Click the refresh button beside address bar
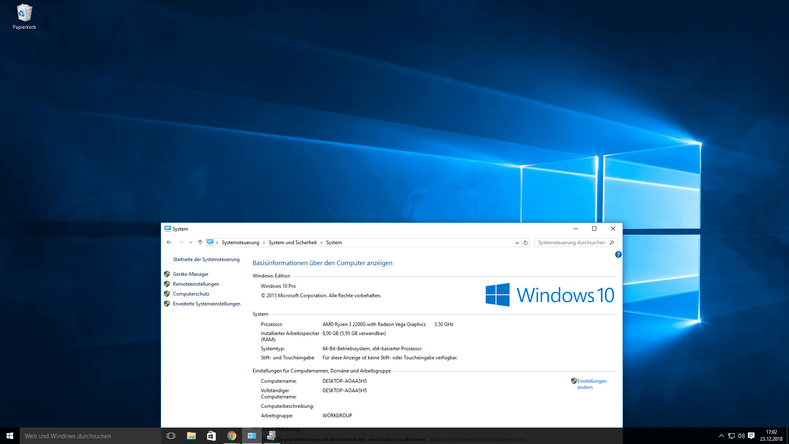Image resolution: width=789 pixels, height=444 pixels. tap(526, 243)
